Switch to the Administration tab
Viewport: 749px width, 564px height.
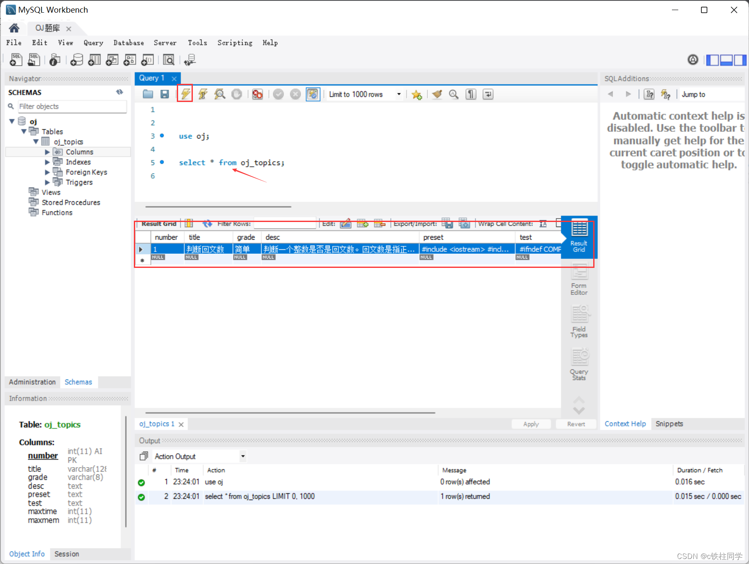coord(32,382)
